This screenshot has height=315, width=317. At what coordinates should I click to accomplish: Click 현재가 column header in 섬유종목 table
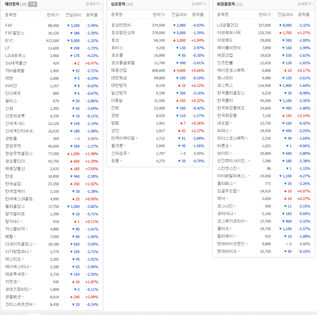(x=158, y=14)
